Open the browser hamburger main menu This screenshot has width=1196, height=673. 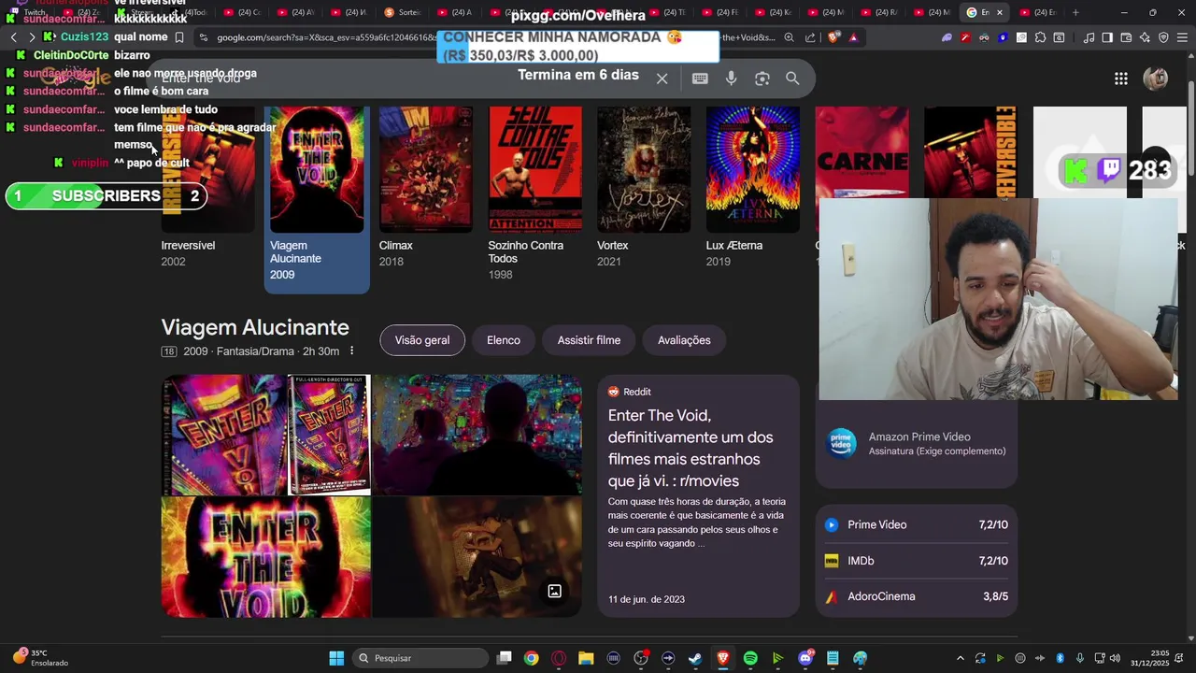tap(1181, 37)
